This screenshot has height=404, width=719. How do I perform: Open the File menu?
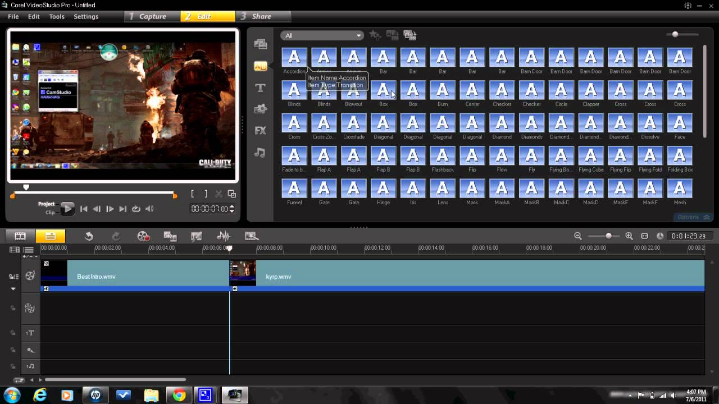(x=13, y=17)
